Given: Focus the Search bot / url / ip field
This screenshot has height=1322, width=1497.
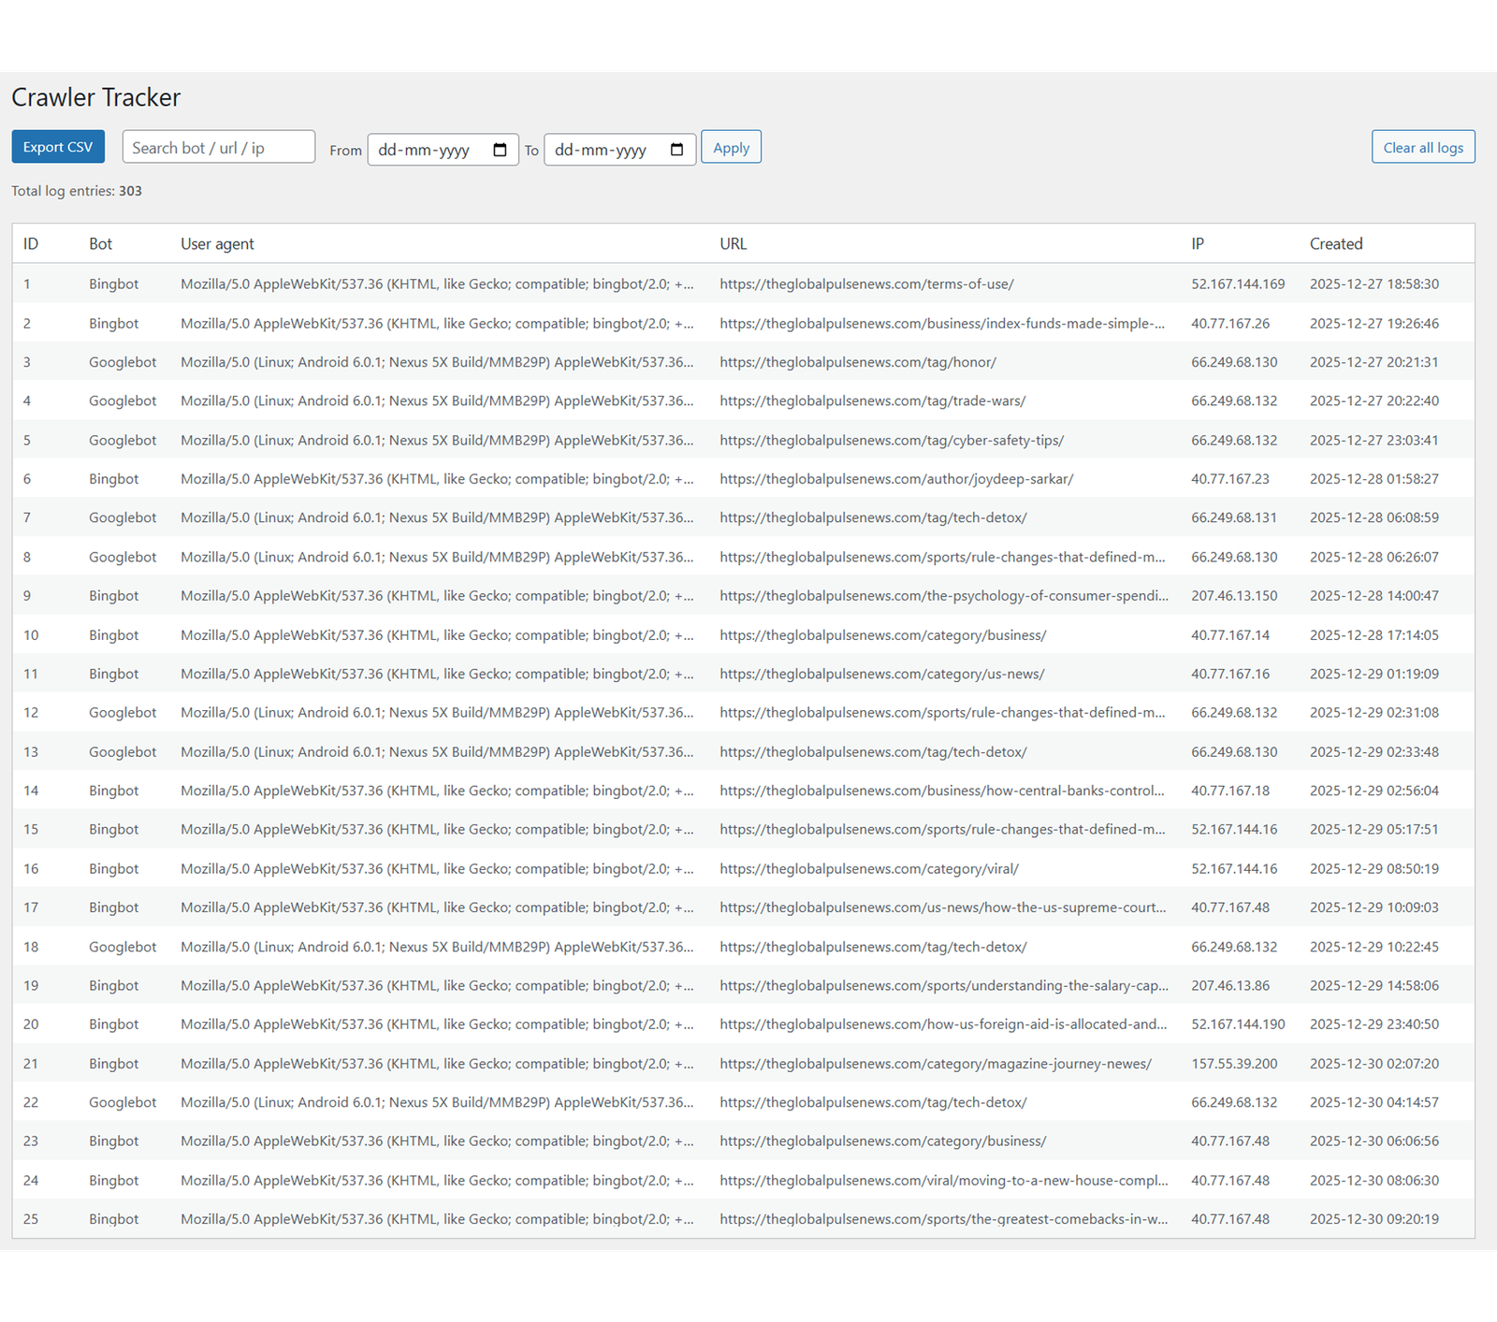Looking at the screenshot, I should (218, 147).
